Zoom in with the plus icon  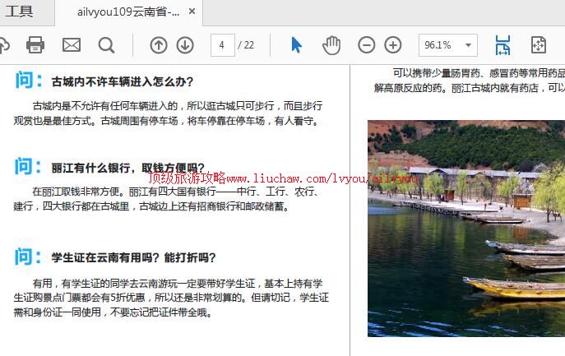[x=393, y=45]
